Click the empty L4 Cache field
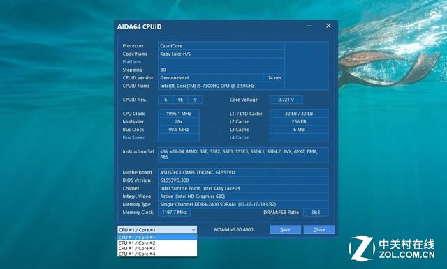 point(299,137)
